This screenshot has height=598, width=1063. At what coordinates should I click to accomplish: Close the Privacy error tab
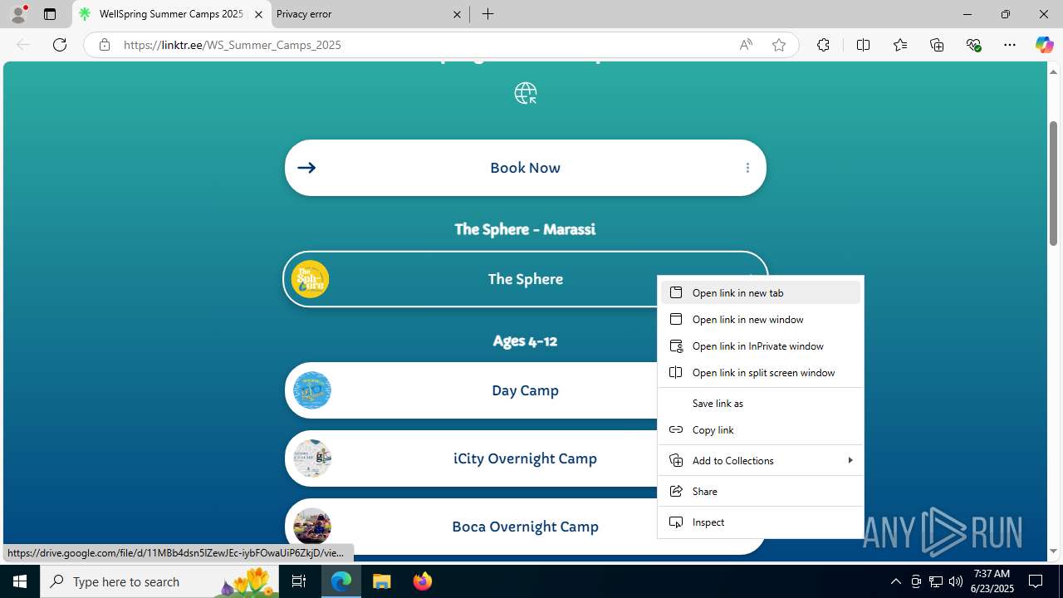458,14
